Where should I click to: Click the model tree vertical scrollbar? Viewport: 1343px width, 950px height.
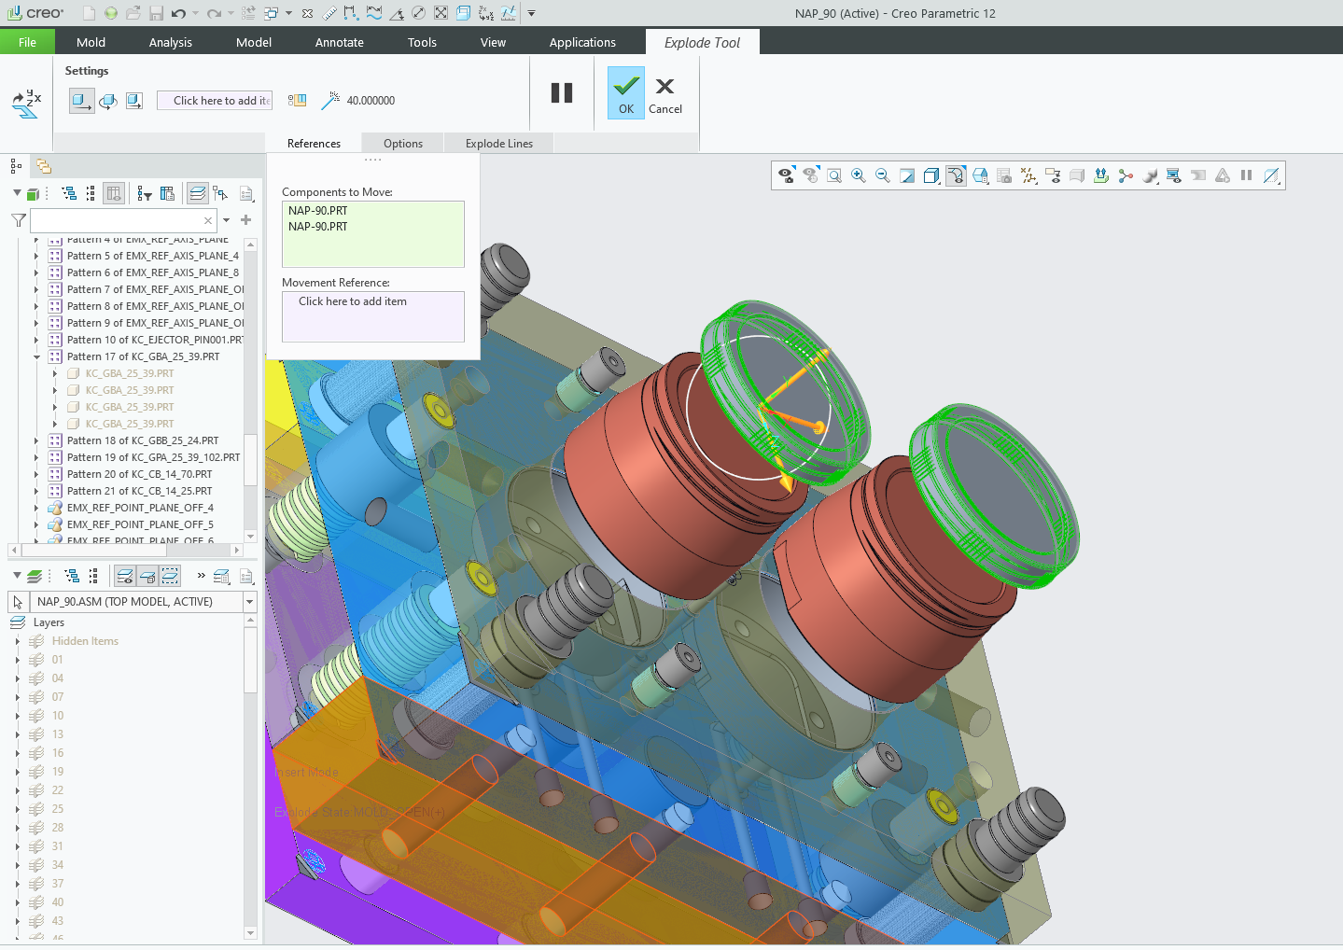click(250, 457)
